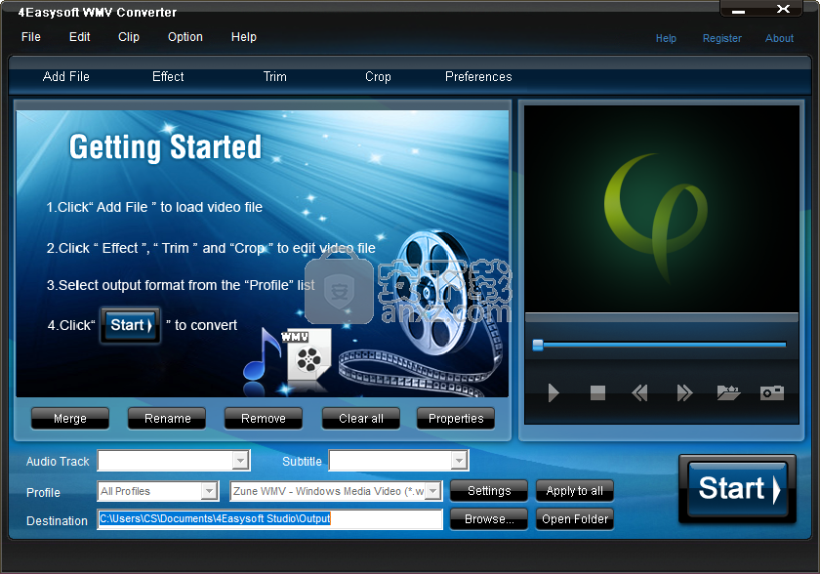
Task: Open the Help menu in menu bar
Action: coord(244,37)
